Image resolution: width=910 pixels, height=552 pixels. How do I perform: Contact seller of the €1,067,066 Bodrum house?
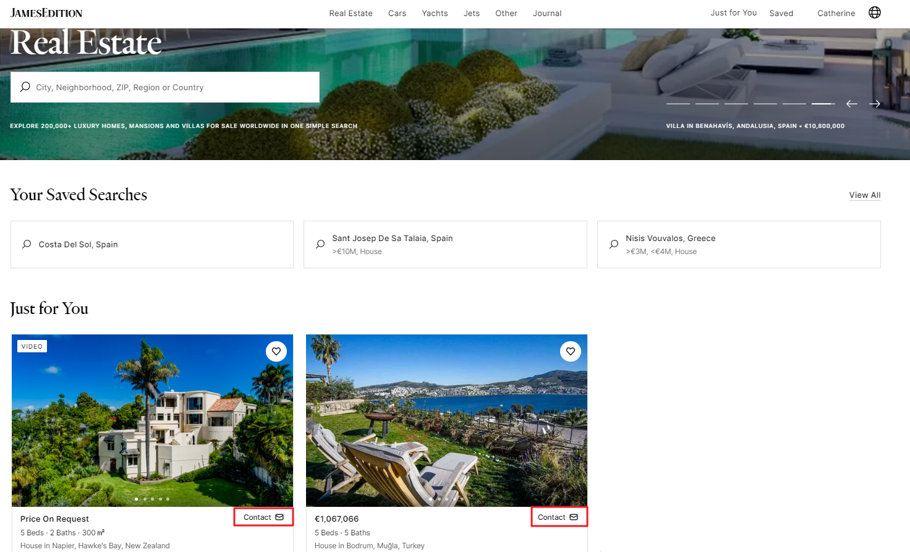[558, 517]
